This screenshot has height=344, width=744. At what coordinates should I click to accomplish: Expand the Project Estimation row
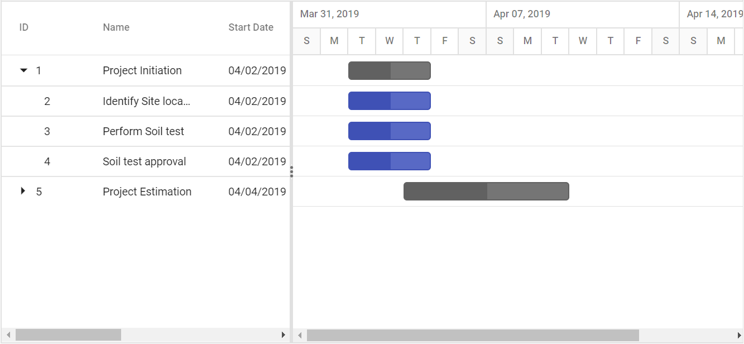[x=23, y=191]
